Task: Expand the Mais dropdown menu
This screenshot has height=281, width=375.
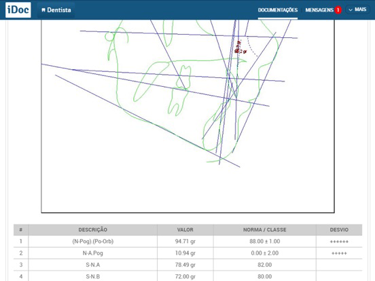Action: (x=357, y=10)
